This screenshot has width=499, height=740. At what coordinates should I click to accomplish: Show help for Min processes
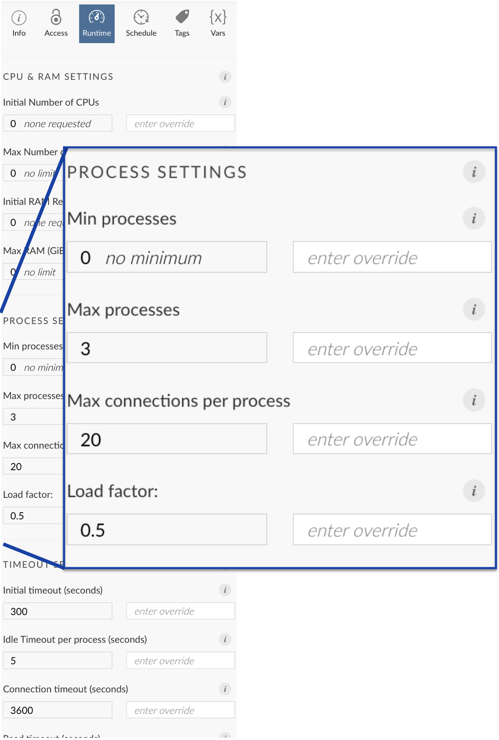tap(474, 219)
